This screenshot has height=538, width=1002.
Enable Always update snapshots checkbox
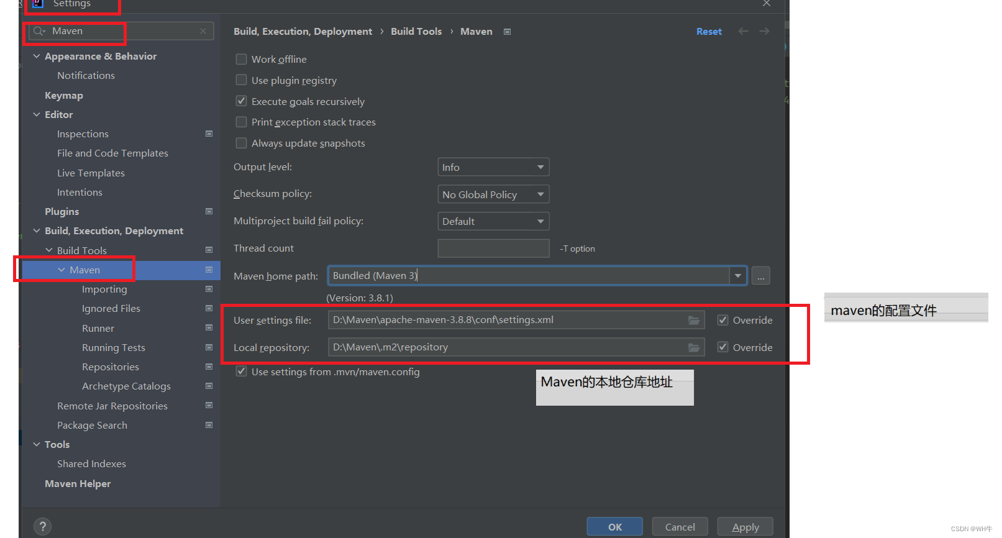click(x=241, y=143)
